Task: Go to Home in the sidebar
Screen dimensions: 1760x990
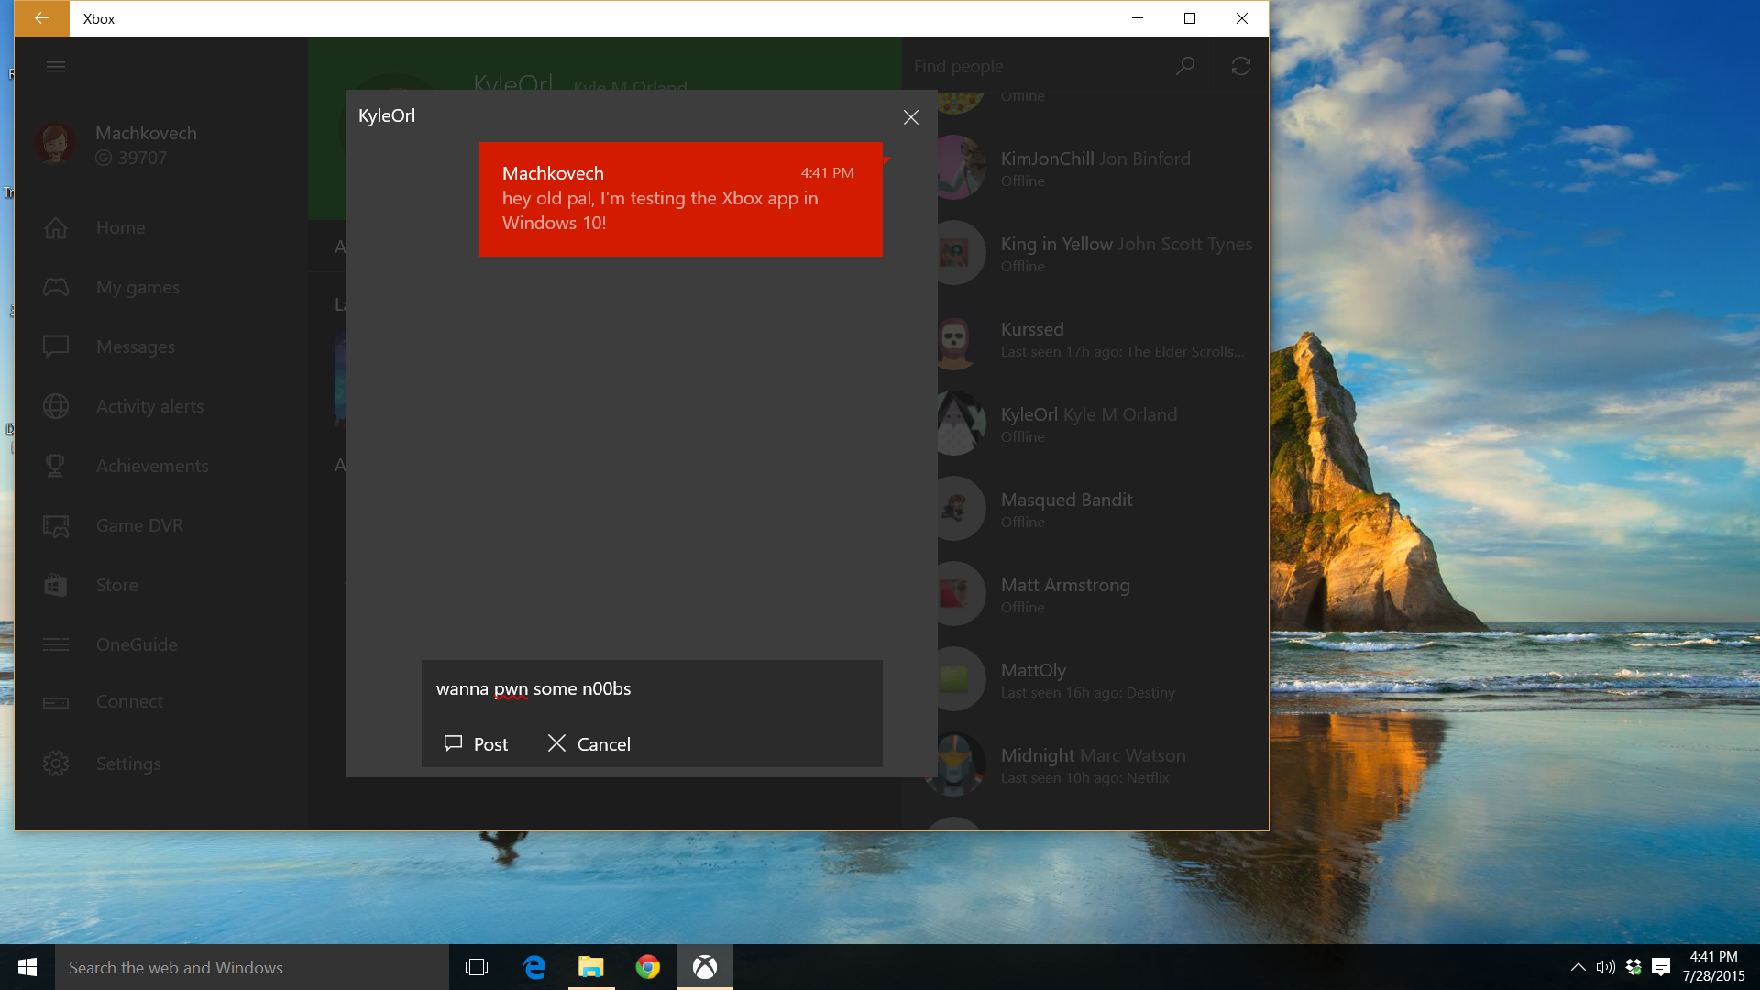Action: pos(120,227)
